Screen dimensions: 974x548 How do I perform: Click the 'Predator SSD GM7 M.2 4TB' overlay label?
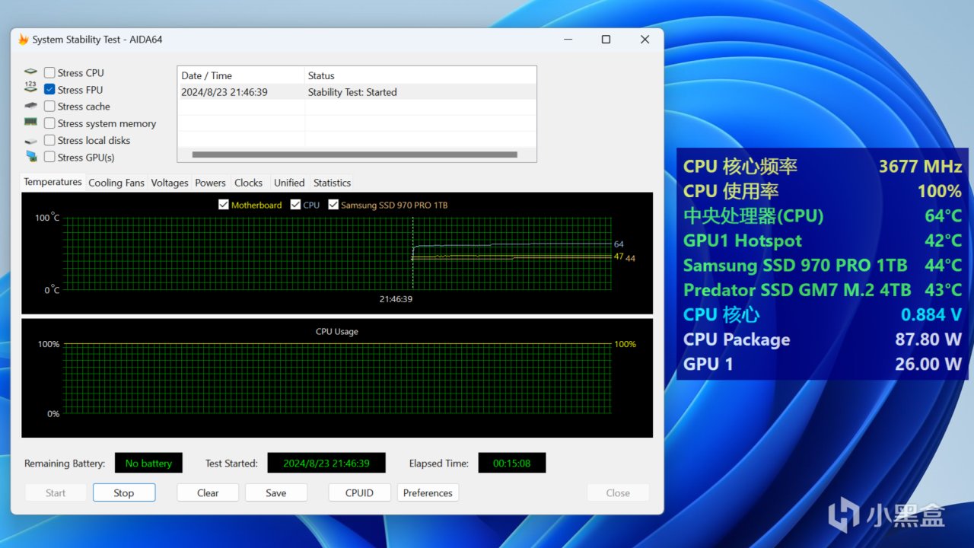(x=797, y=290)
